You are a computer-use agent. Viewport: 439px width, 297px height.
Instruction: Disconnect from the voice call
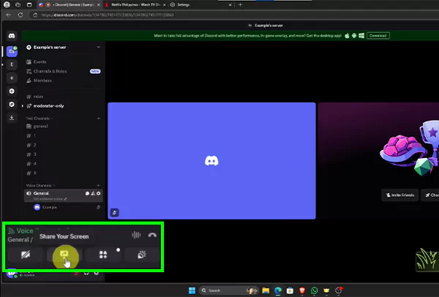click(x=152, y=235)
